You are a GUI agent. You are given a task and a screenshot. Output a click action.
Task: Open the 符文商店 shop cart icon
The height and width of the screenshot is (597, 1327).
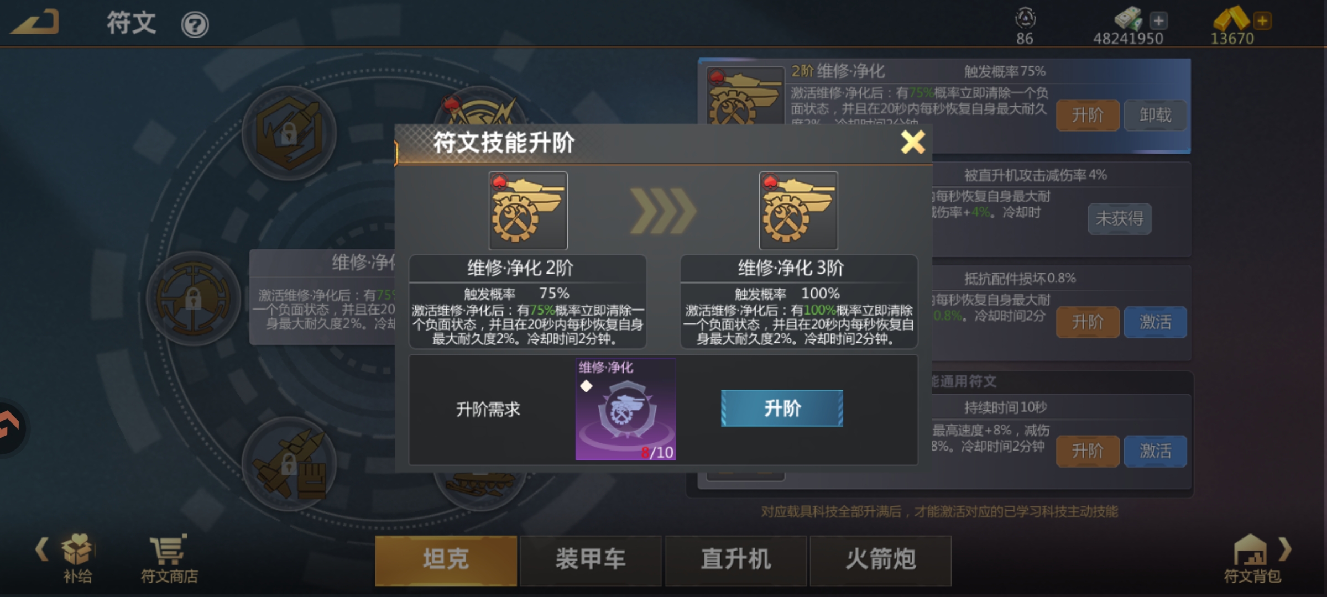[169, 558]
